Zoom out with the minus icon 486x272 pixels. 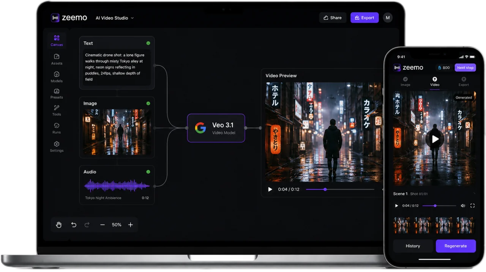click(103, 225)
